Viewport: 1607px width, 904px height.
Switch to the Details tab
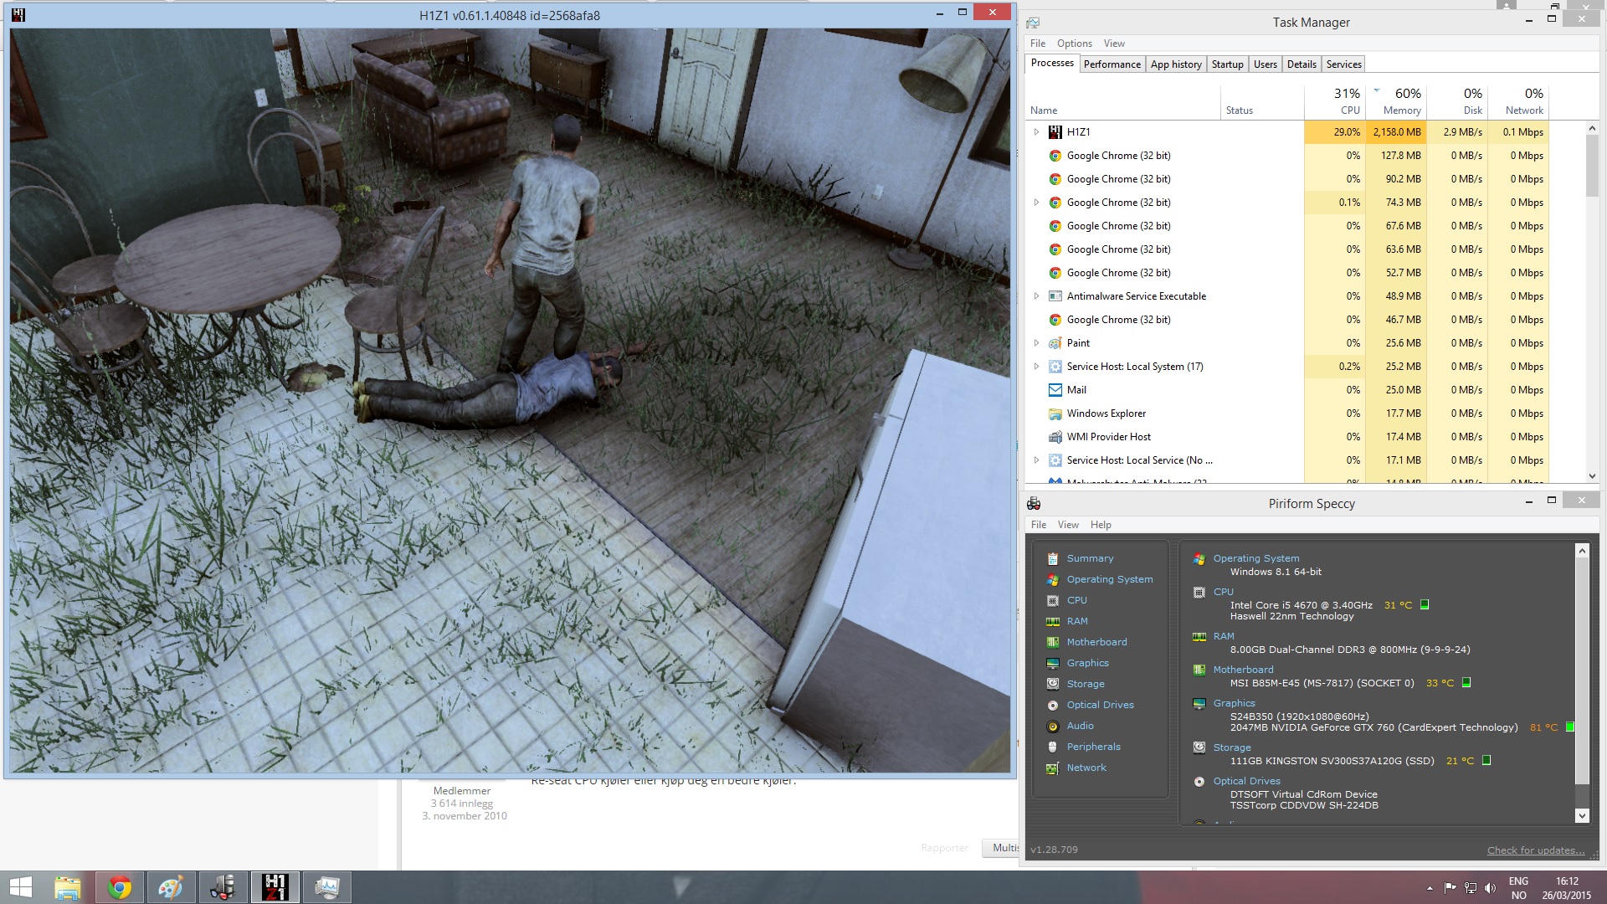(x=1302, y=64)
